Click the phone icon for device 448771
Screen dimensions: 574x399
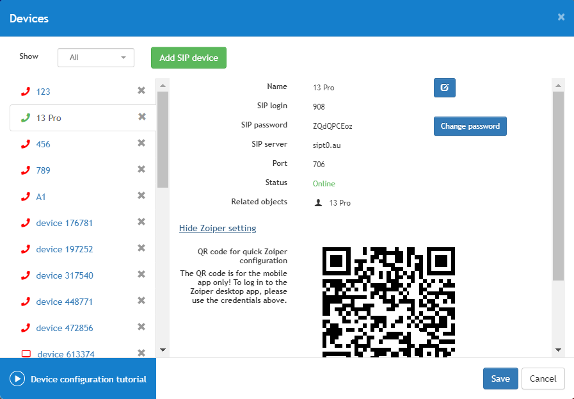(x=25, y=302)
